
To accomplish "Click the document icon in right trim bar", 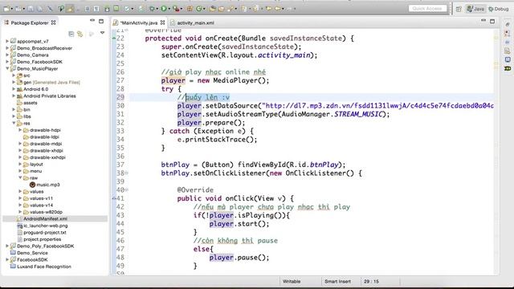I will [508, 51].
